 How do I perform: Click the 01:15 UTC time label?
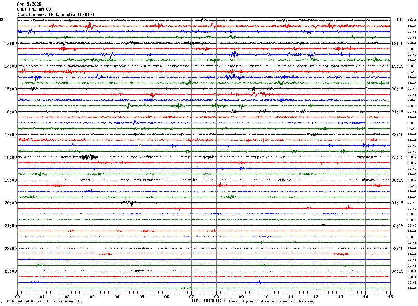tap(398, 203)
